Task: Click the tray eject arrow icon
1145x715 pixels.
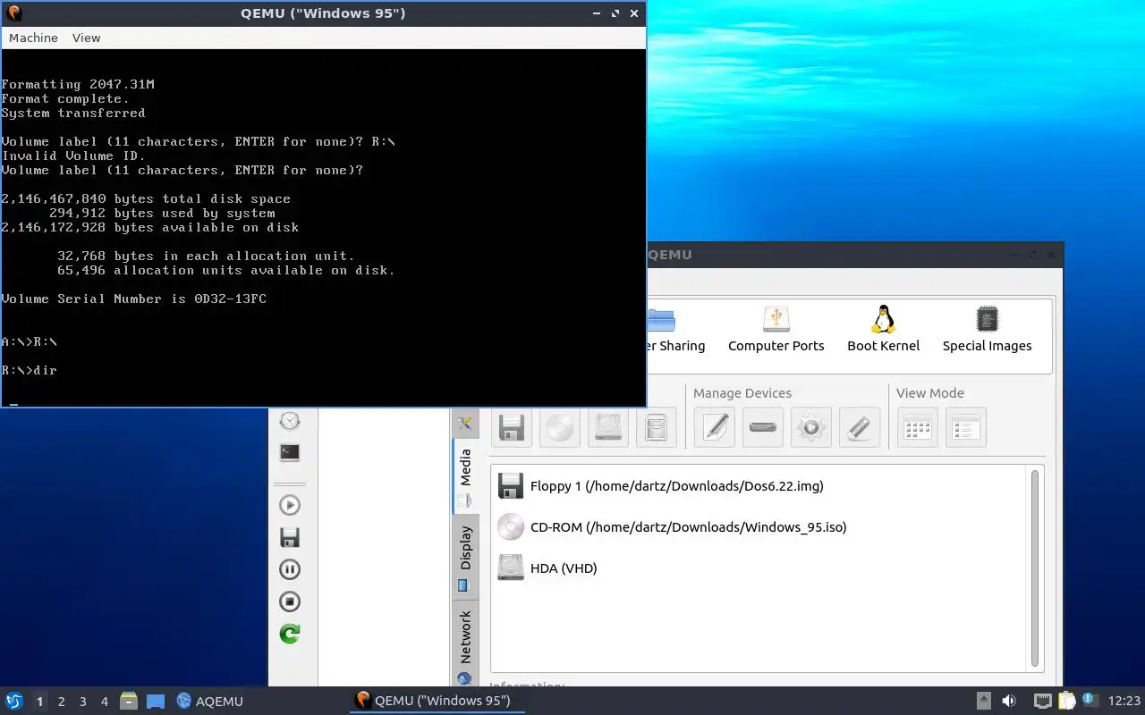Action: (983, 701)
